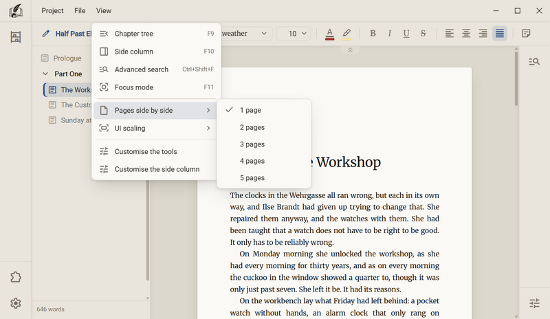Click the Prologue document icon
Viewport: 550px width, 319px height.
click(x=45, y=58)
